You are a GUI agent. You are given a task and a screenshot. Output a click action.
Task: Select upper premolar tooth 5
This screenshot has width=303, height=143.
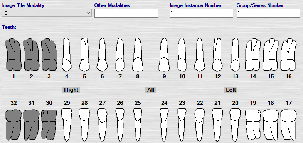84,54
